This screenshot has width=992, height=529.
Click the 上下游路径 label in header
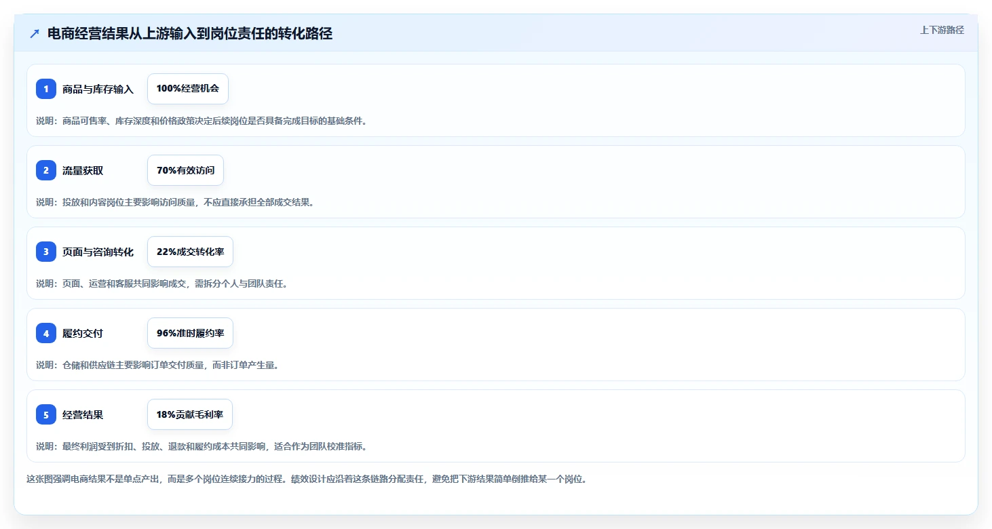[942, 30]
